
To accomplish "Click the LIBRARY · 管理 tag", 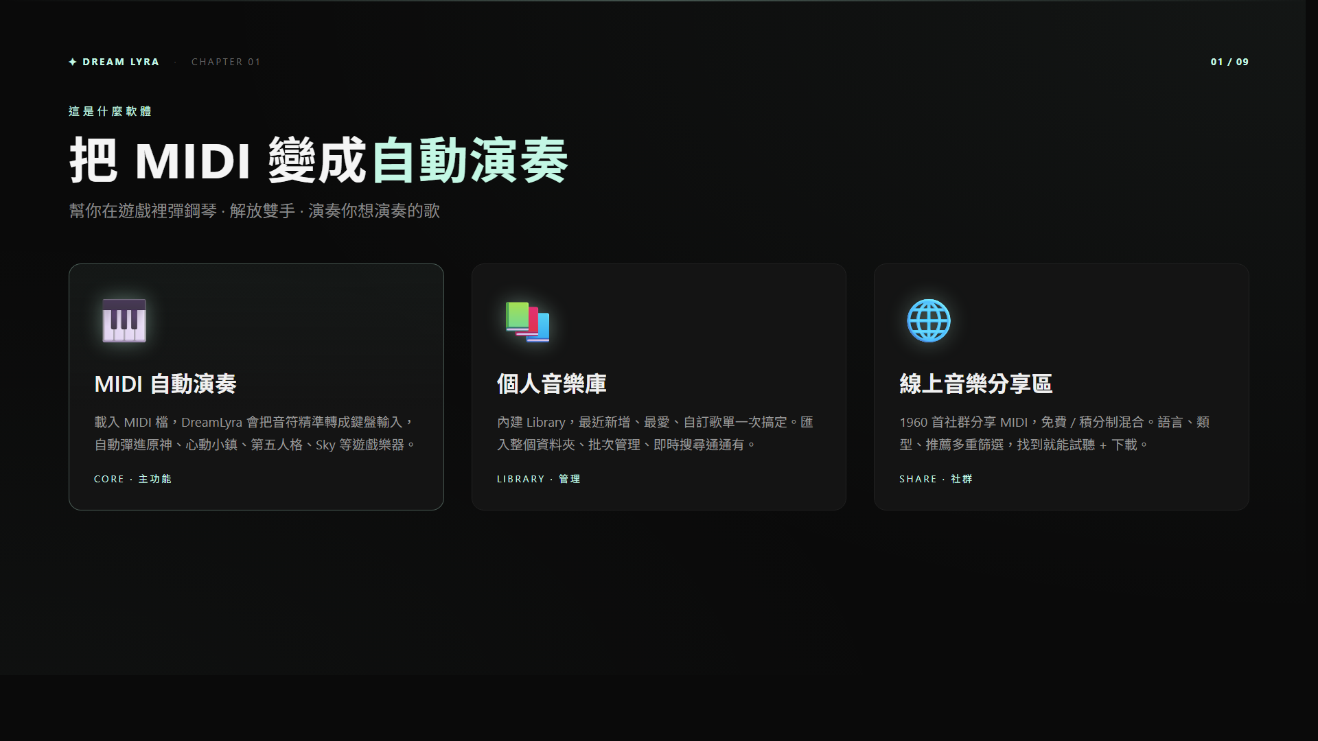I will pyautogui.click(x=538, y=479).
